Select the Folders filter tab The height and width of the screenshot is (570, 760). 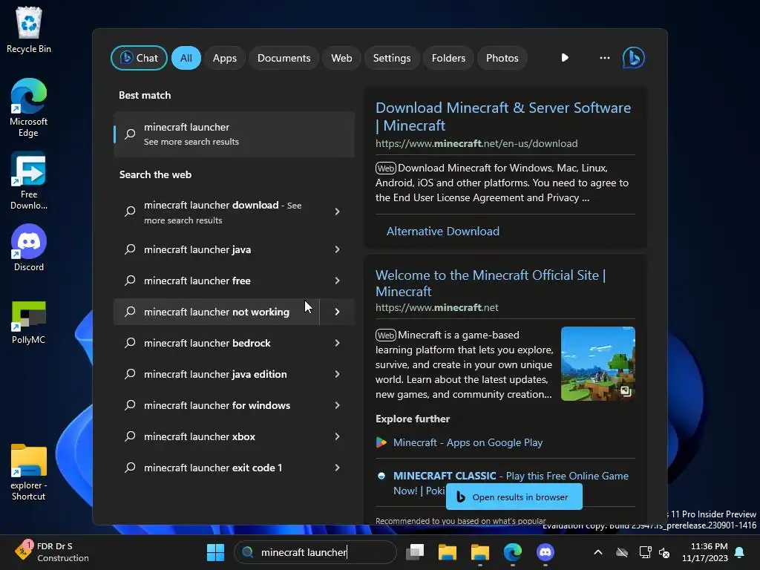(x=448, y=58)
